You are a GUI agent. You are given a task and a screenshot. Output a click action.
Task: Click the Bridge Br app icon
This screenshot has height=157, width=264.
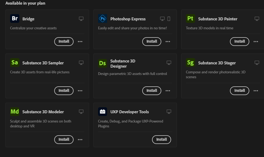point(15,18)
